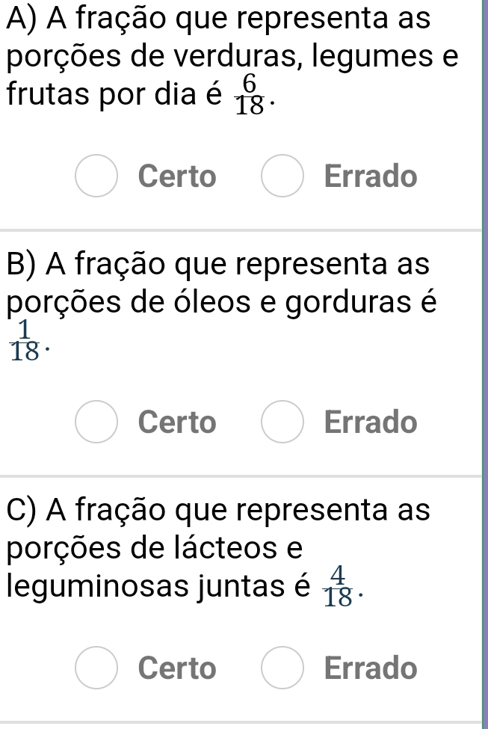Click the 'Errado' label text under statement A

tap(371, 177)
